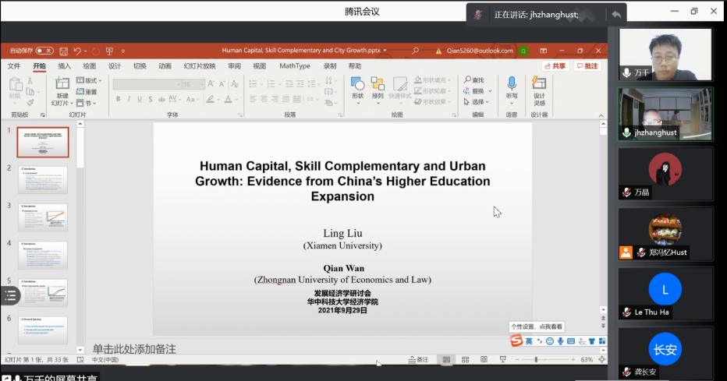This screenshot has width=727, height=381.
Task: Click the Shapes (形状) gallery icon
Action: point(357,84)
